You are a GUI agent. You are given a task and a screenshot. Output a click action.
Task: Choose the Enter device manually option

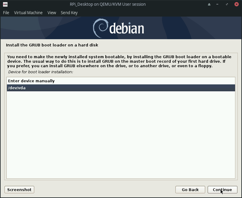[121, 81]
